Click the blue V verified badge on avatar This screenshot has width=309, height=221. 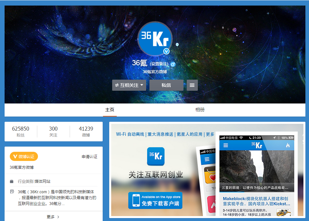click(x=166, y=51)
